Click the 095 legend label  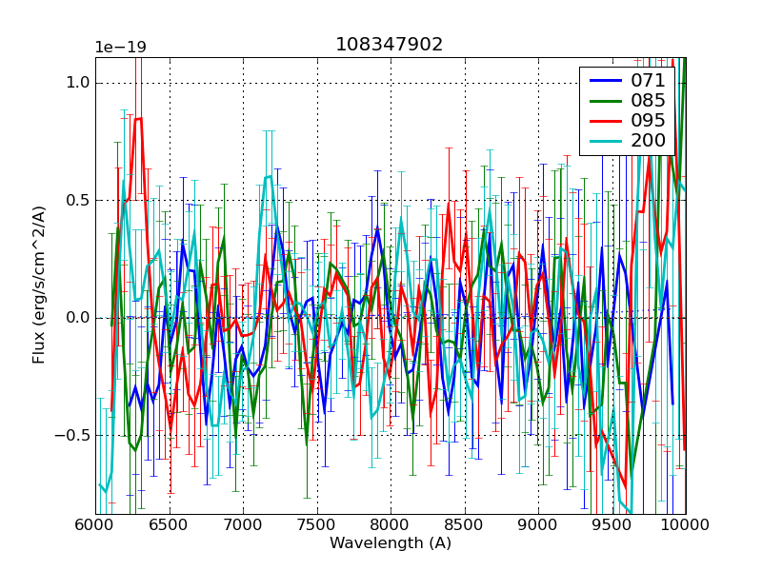tap(648, 122)
